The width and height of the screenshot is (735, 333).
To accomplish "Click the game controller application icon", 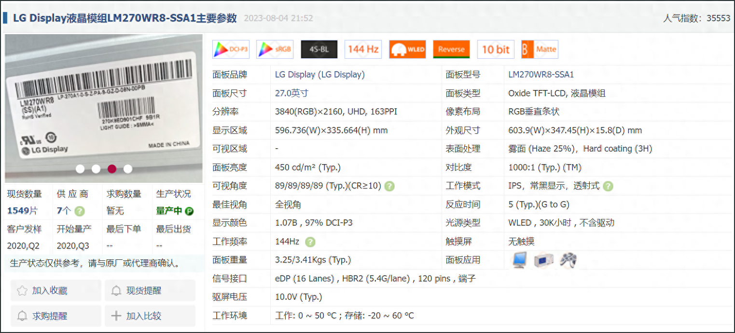I will [x=568, y=260].
